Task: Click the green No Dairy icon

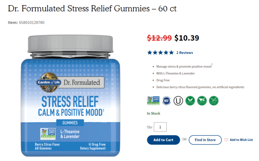Action: [202, 101]
